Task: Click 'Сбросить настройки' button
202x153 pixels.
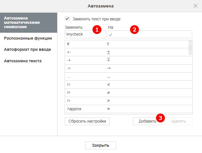Action: [87, 121]
